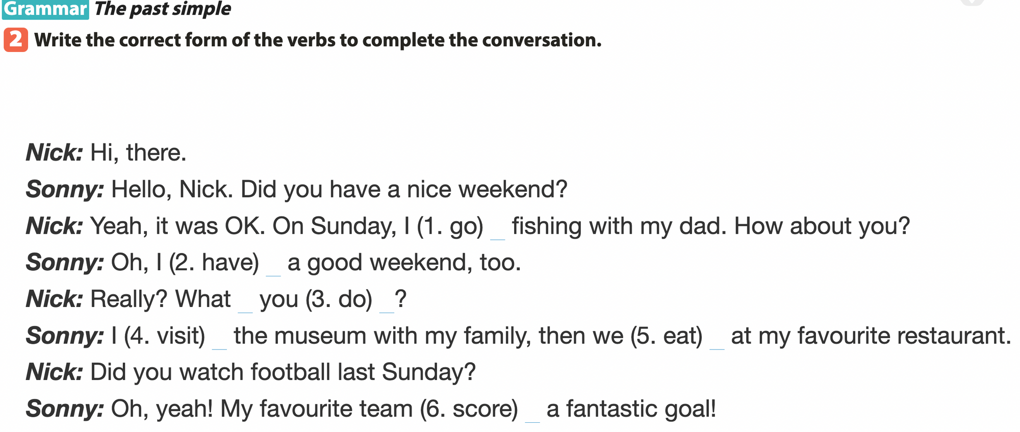Click the "How about you?" question
This screenshot has height=432, width=1020.
822,226
